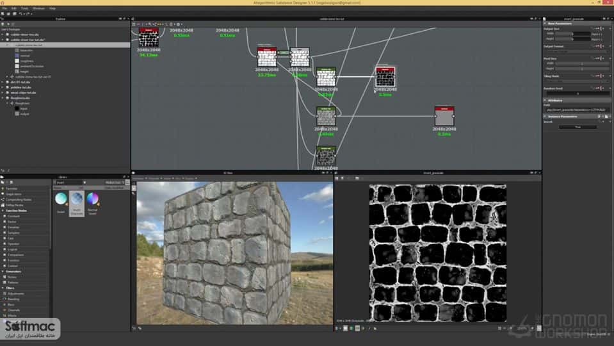The image size is (614, 346).
Task: Open the Medium Icons view dropdown in Library
Action: click(115, 183)
